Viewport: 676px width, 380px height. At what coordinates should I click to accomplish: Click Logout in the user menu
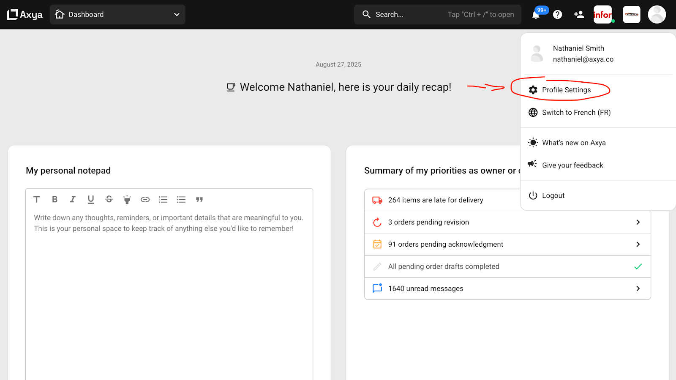553,196
